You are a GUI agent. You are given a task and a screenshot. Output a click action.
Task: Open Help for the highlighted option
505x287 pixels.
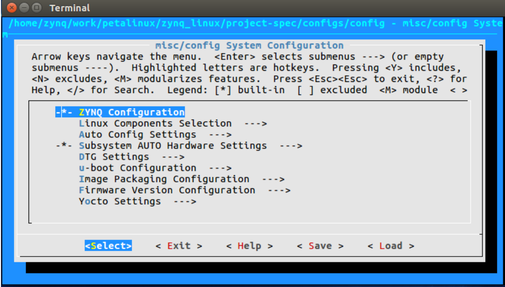[x=249, y=246]
